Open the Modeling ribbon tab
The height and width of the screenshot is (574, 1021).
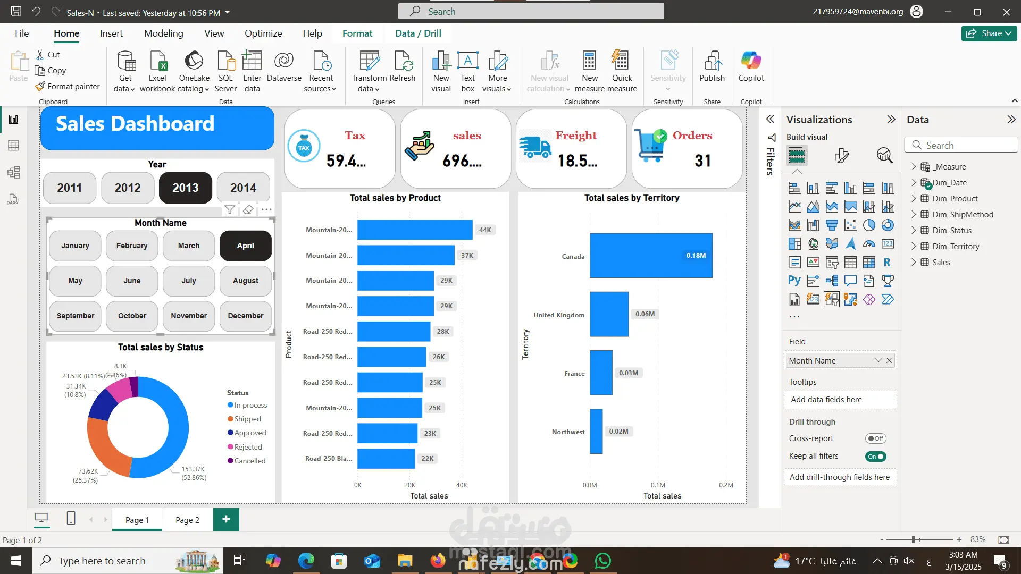pyautogui.click(x=163, y=33)
